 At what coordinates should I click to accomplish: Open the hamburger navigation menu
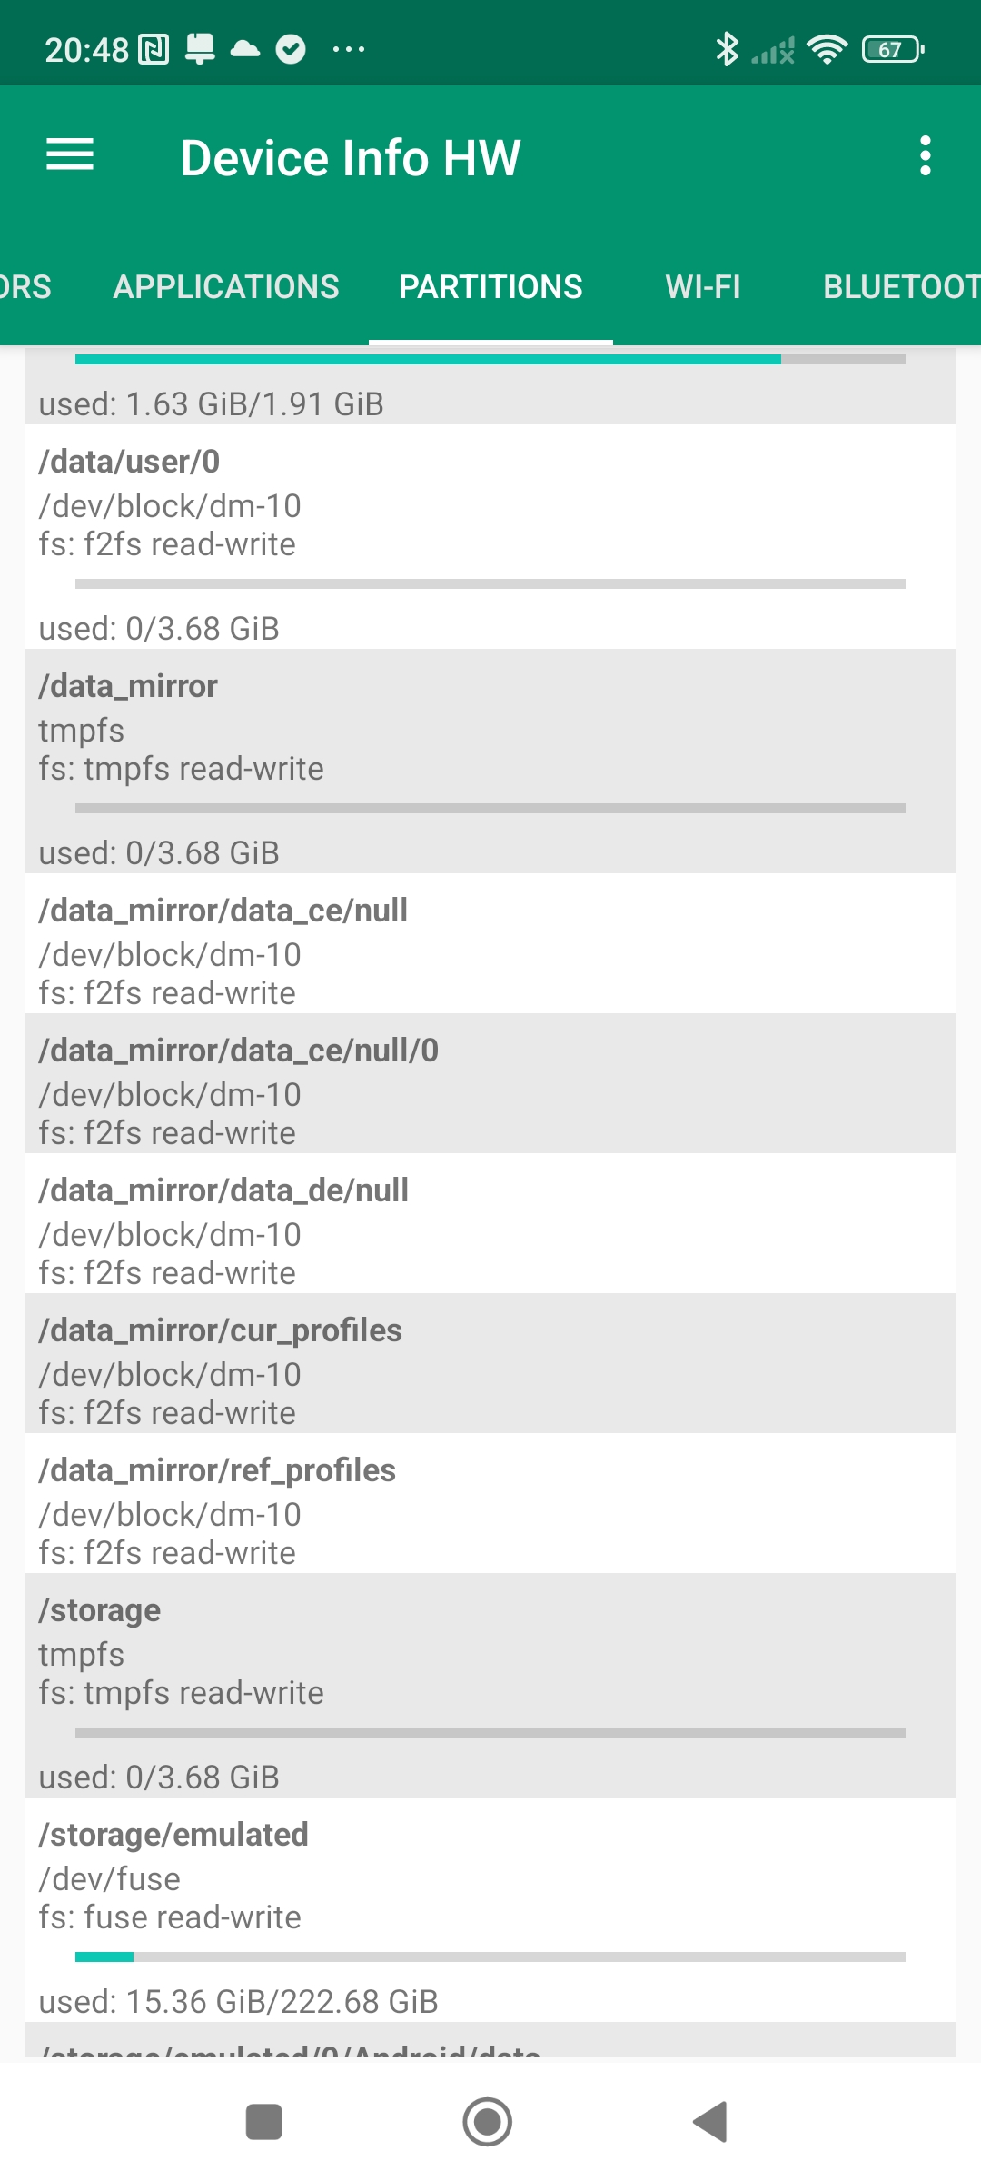pos(70,155)
